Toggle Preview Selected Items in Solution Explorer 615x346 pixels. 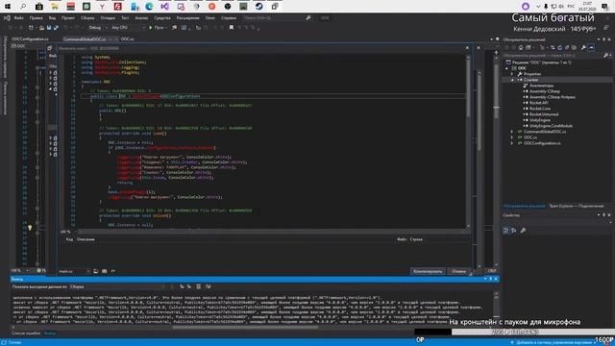592,47
